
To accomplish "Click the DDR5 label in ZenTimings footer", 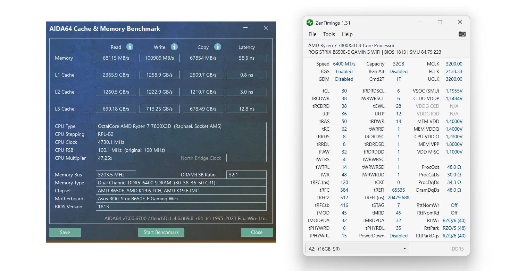I will point(458,249).
